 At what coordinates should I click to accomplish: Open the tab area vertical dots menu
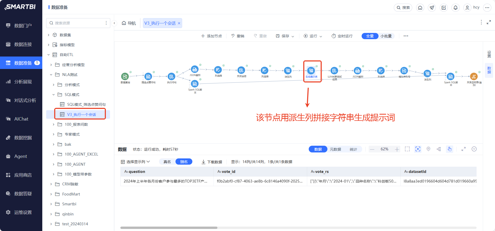pos(481,22)
